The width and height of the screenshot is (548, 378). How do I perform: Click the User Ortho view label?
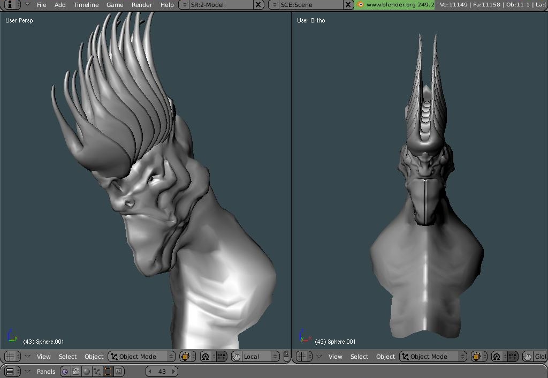coord(311,21)
